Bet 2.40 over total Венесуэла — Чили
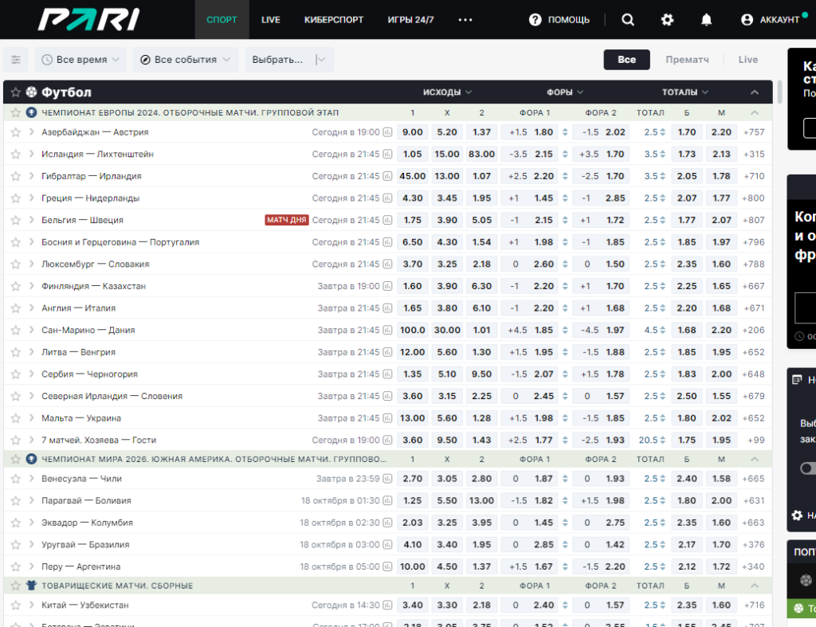This screenshot has width=816, height=627. 686,479
